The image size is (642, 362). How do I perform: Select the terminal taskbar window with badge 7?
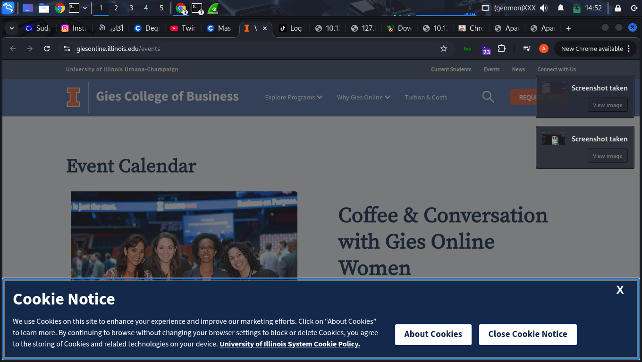tap(197, 8)
